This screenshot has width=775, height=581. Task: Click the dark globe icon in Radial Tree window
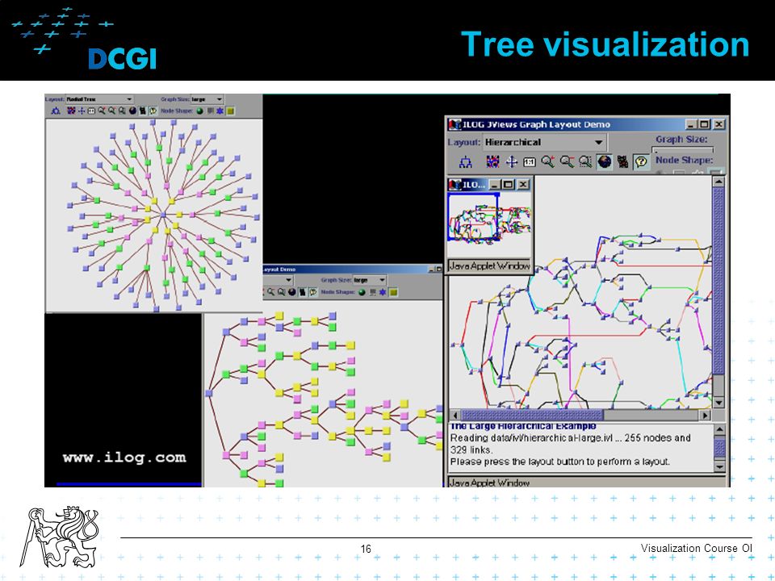132,111
